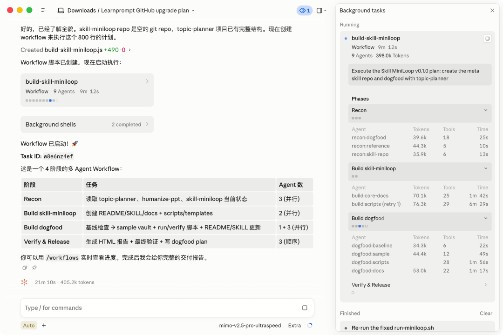Click the 398.0k Tokens label
The height and width of the screenshot is (335, 503).
[x=392, y=56]
